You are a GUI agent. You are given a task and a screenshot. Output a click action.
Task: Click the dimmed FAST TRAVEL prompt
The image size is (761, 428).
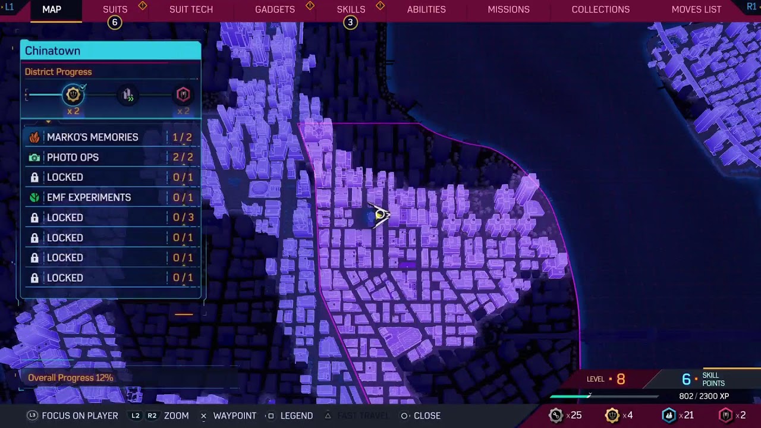click(356, 416)
